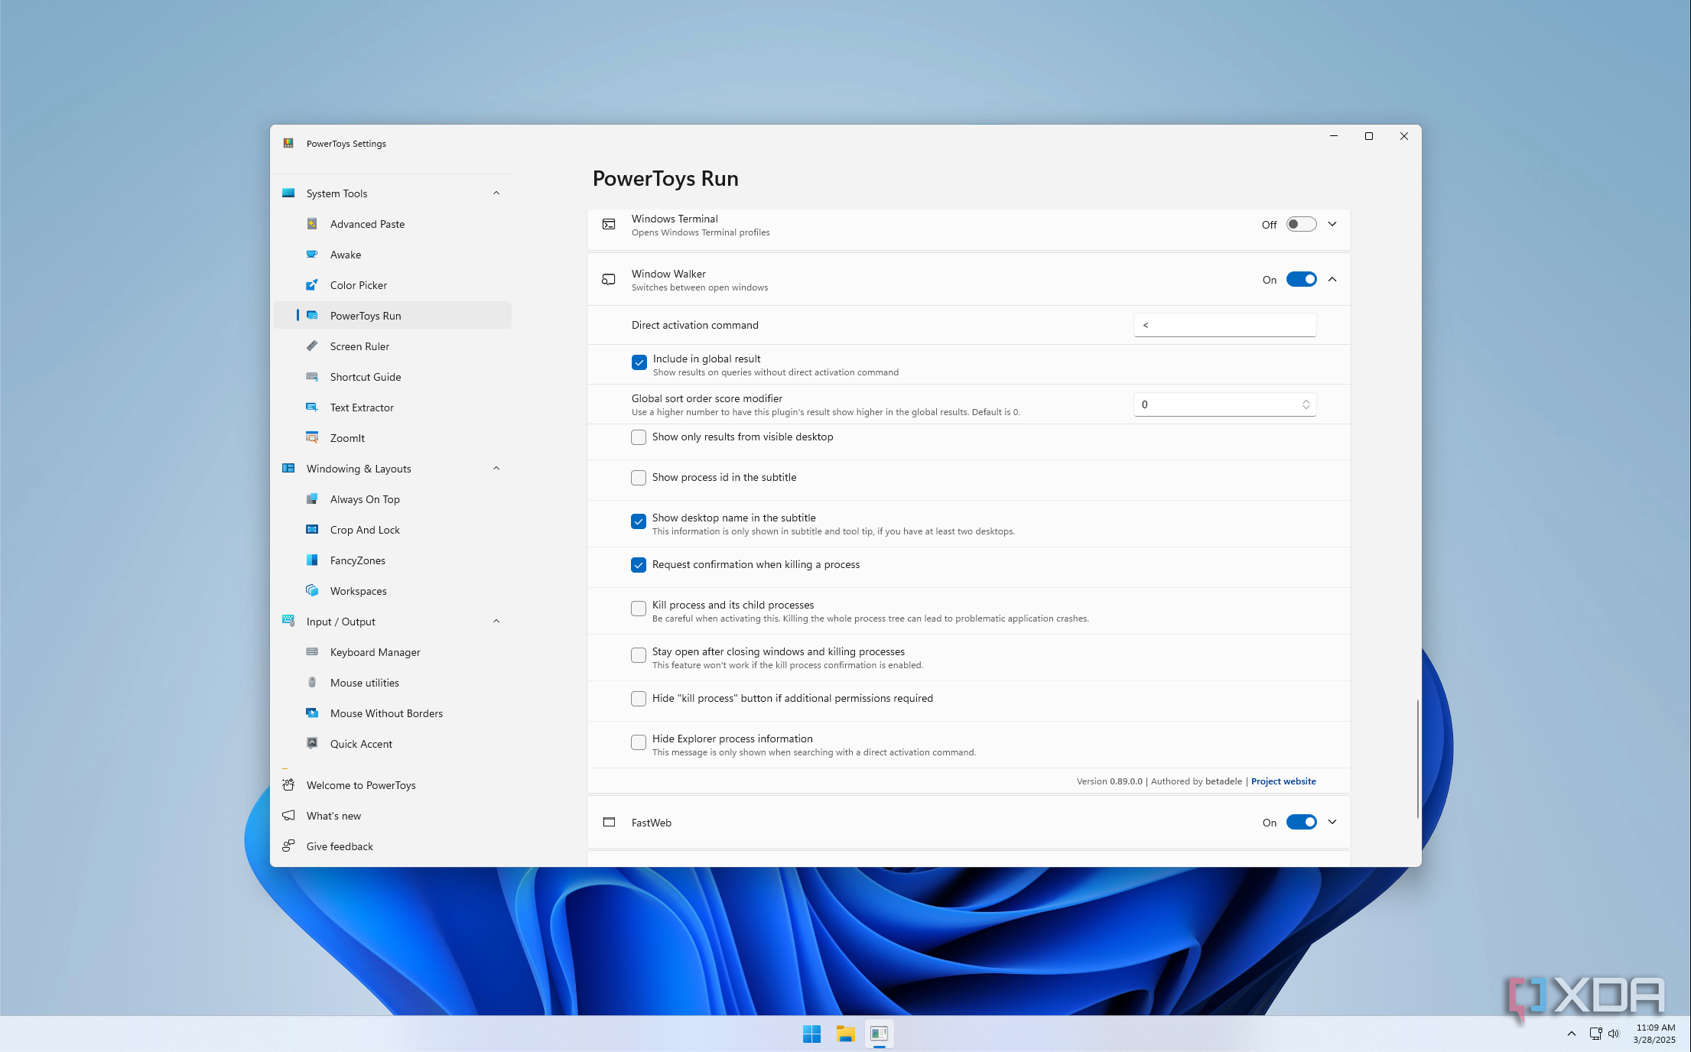Screen dimensions: 1691x1052
Task: Open File Explorer from the taskbar
Action: (845, 1034)
